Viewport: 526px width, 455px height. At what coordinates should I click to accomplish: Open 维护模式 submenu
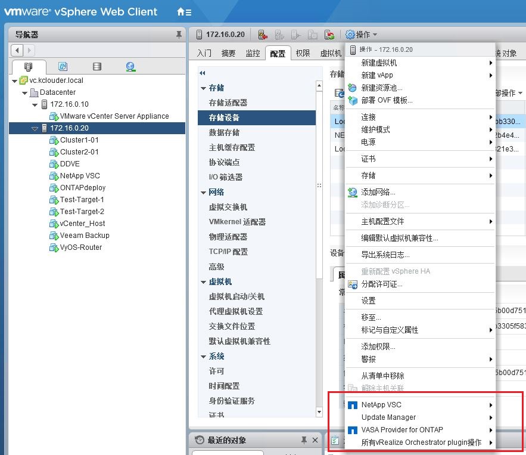pyautogui.click(x=421, y=129)
